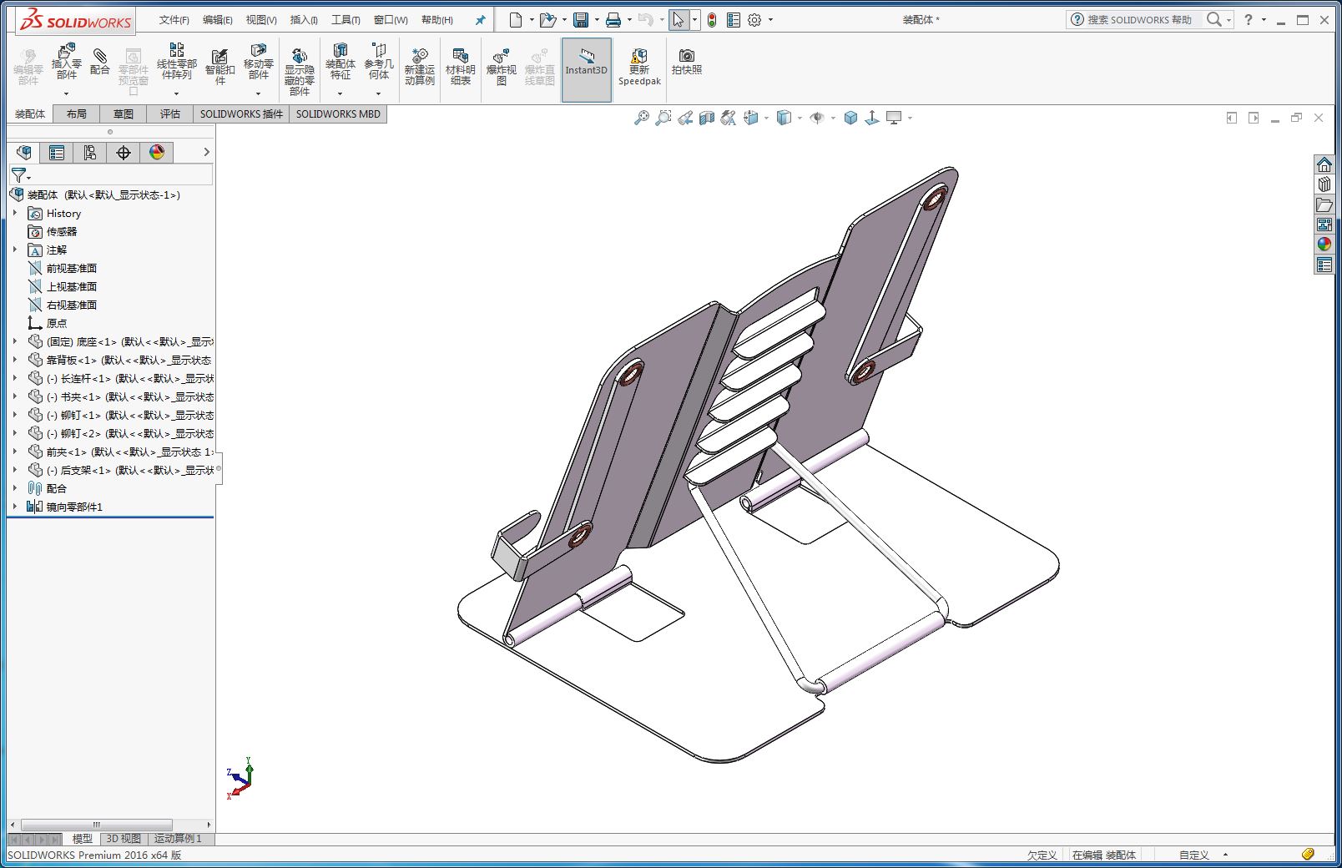Expand the 长连杆<1> component node
This screenshot has width=1342, height=868.
tap(15, 378)
